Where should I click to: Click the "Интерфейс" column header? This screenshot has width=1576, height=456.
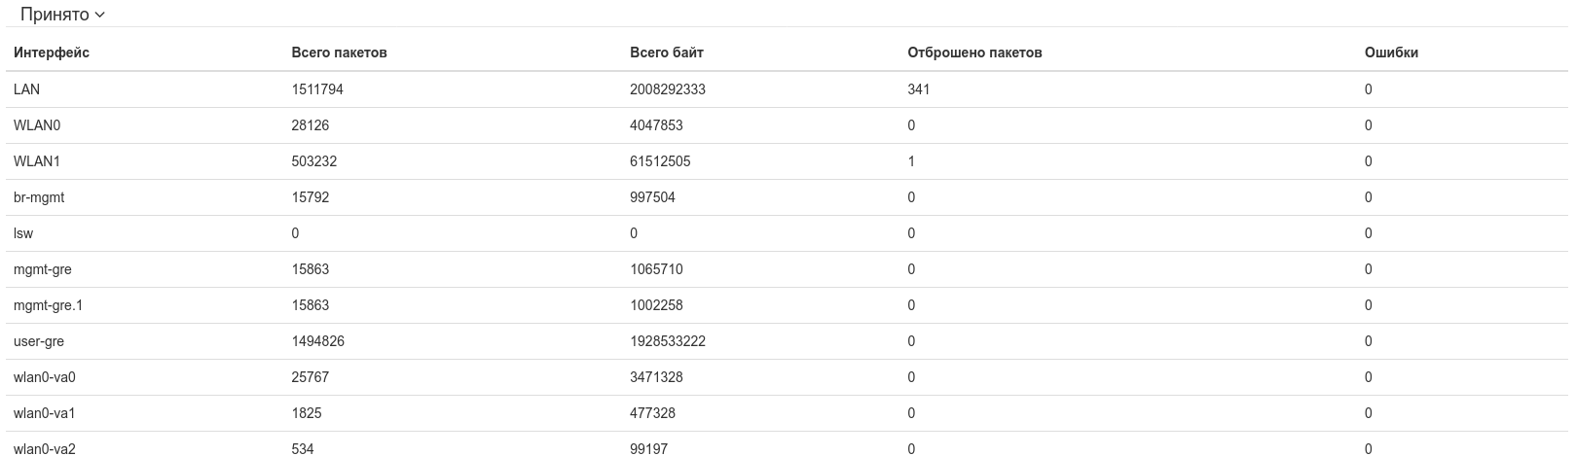(52, 53)
